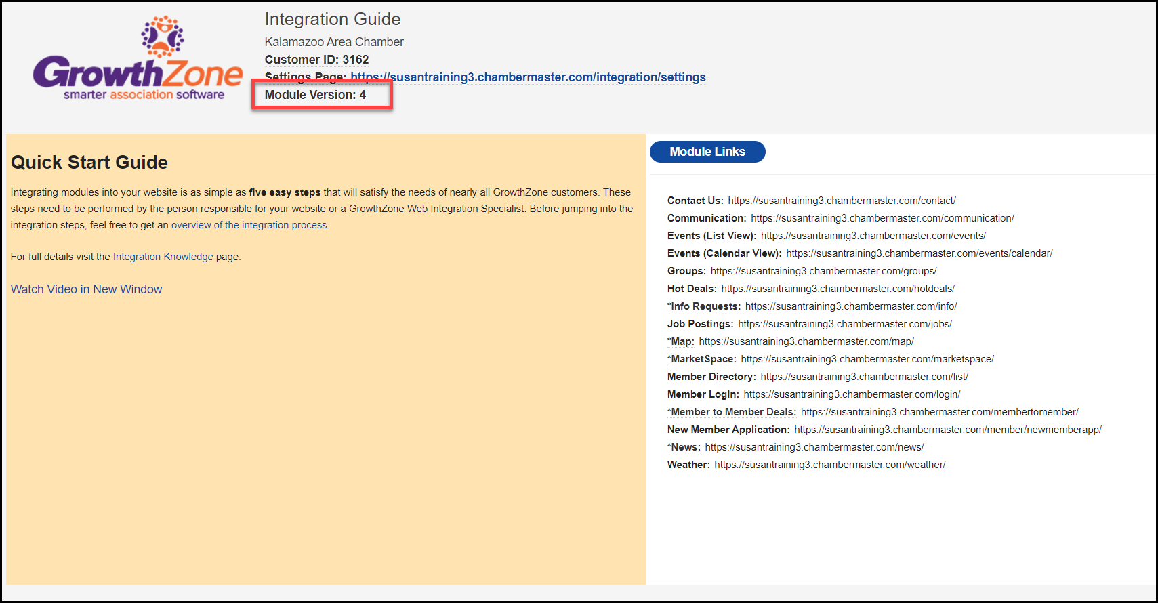Click the GrowthZone logo
The image size is (1158, 603).
[138, 60]
